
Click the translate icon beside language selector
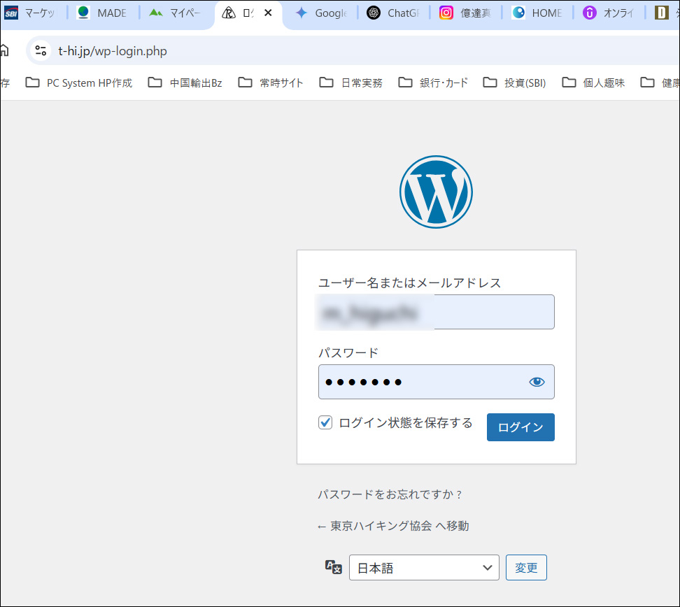point(334,567)
